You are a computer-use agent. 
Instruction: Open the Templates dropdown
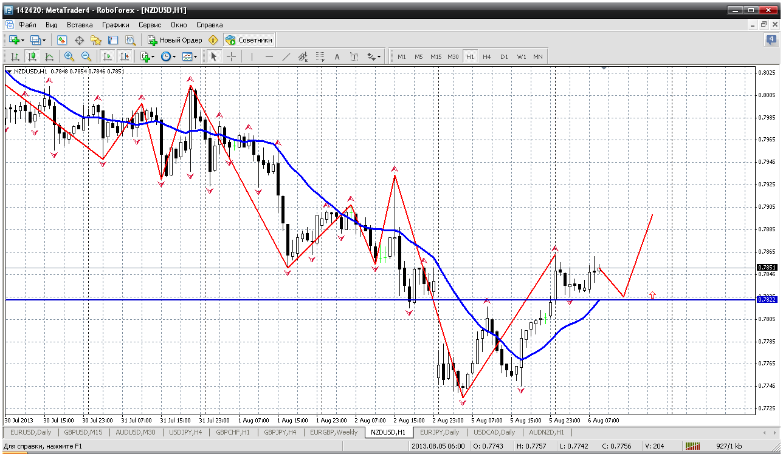click(x=189, y=56)
